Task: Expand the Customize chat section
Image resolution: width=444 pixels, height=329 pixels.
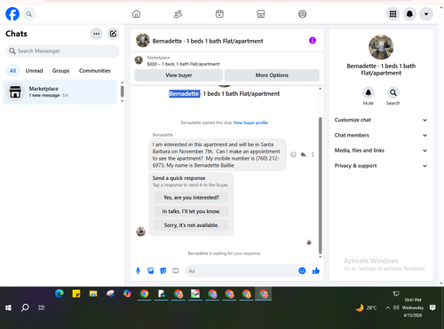Action: (381, 120)
